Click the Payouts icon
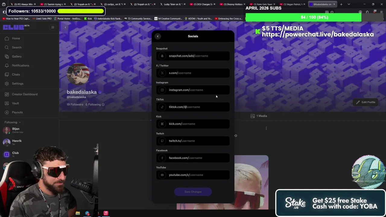The image size is (386, 217). click(x=7, y=112)
